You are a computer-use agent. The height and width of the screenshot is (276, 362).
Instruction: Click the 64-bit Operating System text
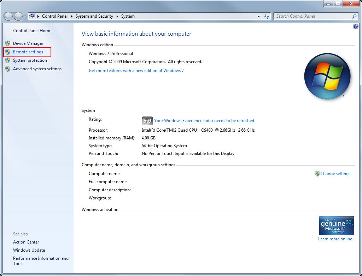coord(164,146)
